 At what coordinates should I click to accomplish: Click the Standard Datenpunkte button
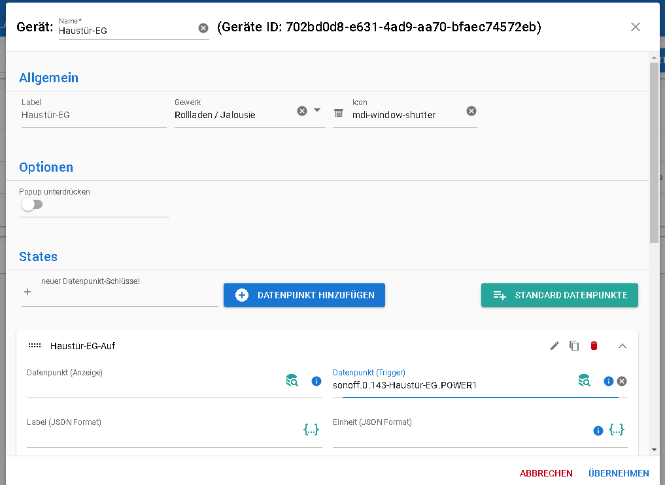click(x=559, y=295)
